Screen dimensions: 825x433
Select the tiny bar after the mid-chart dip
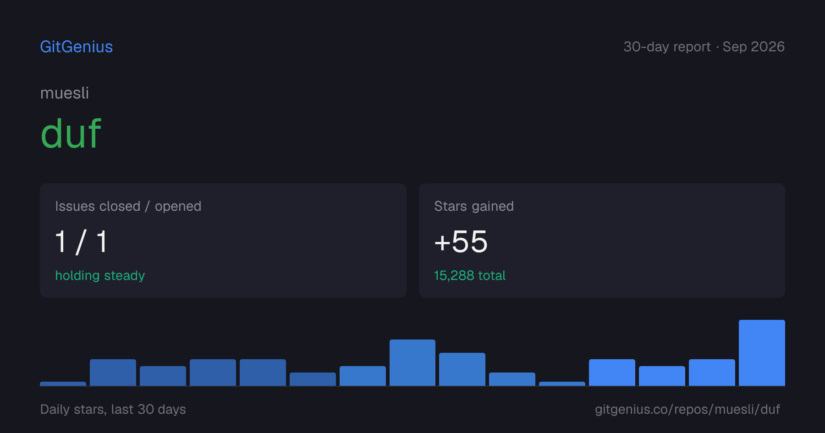tap(562, 384)
